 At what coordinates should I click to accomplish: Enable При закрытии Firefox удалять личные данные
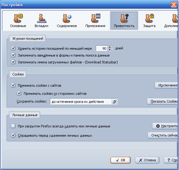click(13, 126)
